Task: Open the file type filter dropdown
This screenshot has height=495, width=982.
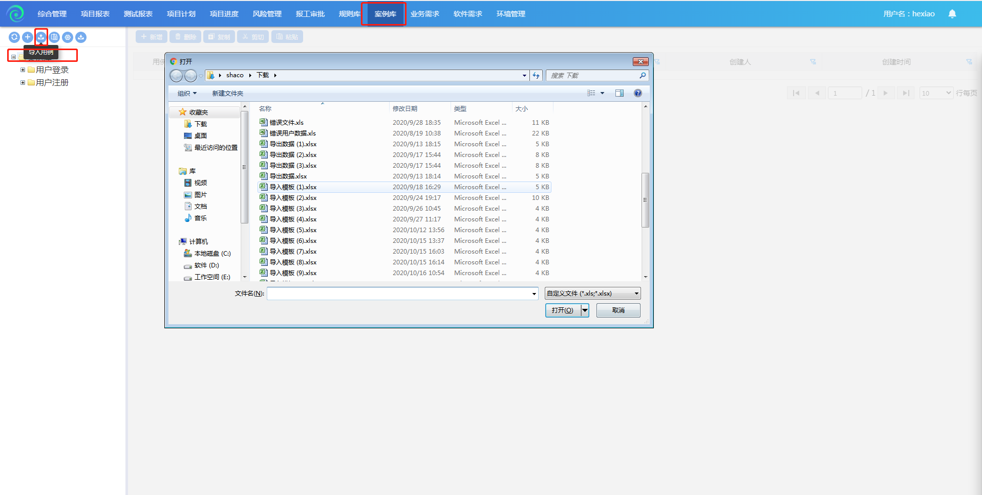Action: coord(592,294)
